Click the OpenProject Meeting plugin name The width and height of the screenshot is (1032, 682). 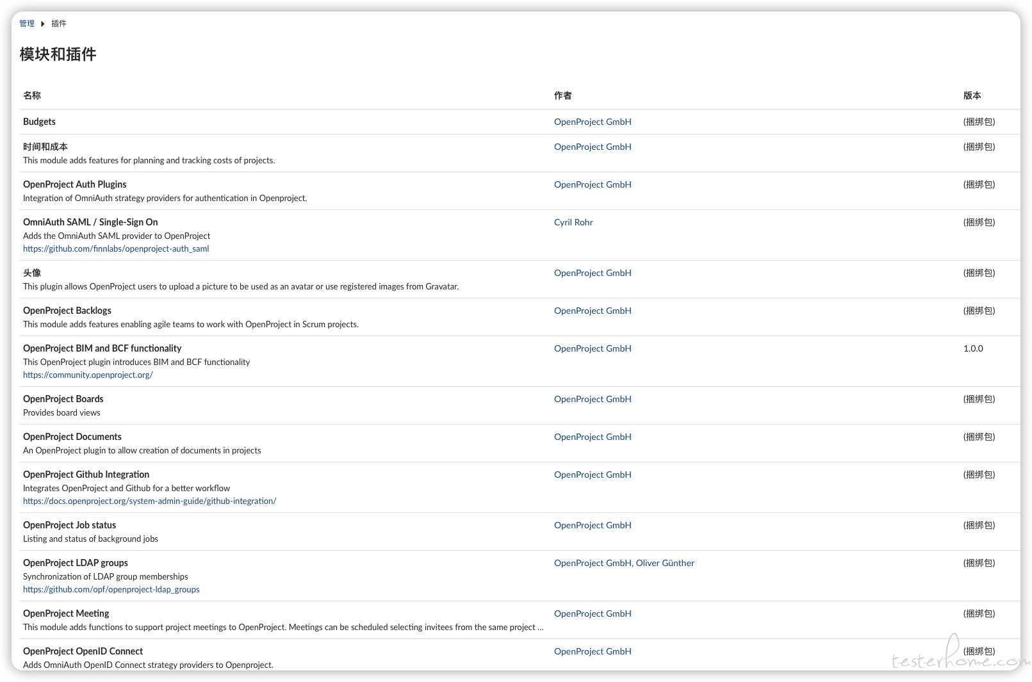point(66,614)
